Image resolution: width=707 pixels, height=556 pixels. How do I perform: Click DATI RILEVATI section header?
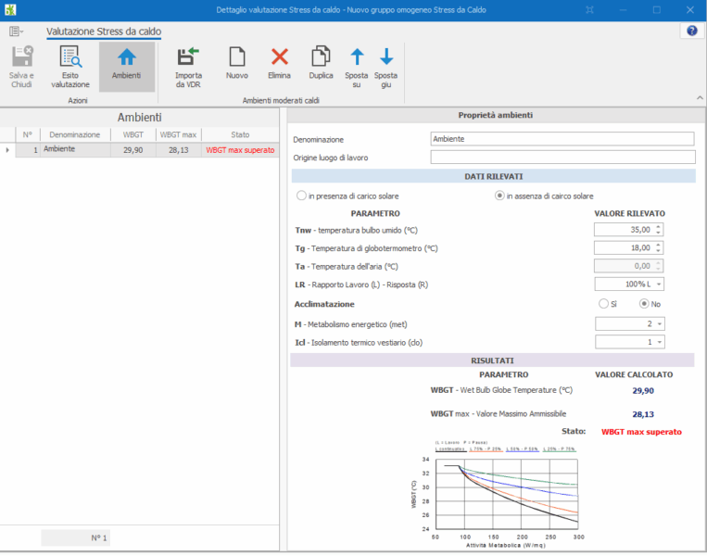click(493, 176)
